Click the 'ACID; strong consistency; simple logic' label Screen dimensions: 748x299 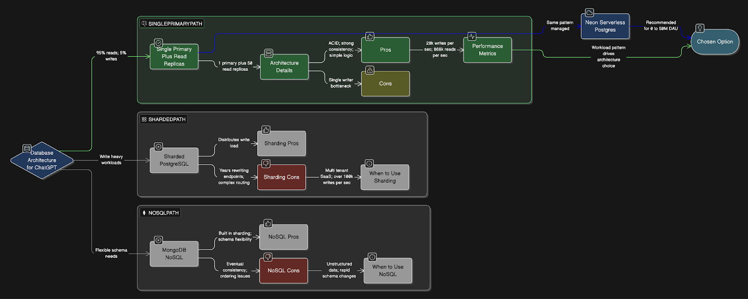pyautogui.click(x=341, y=49)
